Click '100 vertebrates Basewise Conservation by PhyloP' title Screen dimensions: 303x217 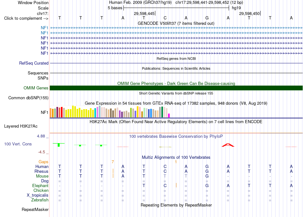(x=176, y=136)
